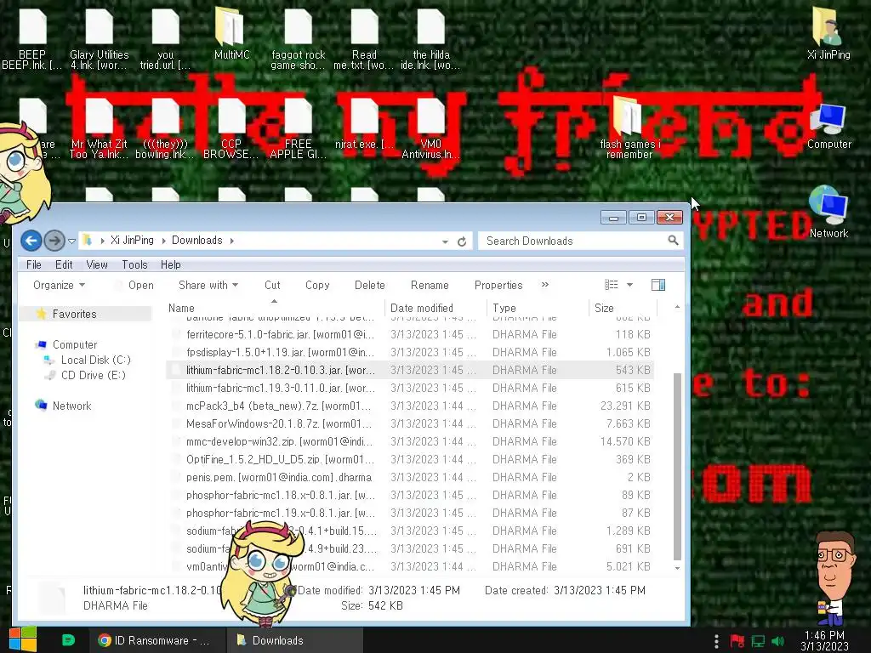
Task: Click scrollbar down arrow in file list
Action: tap(677, 568)
